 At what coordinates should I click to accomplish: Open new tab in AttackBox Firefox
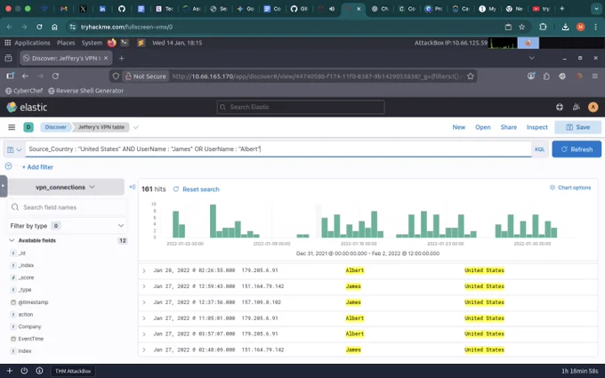122,58
